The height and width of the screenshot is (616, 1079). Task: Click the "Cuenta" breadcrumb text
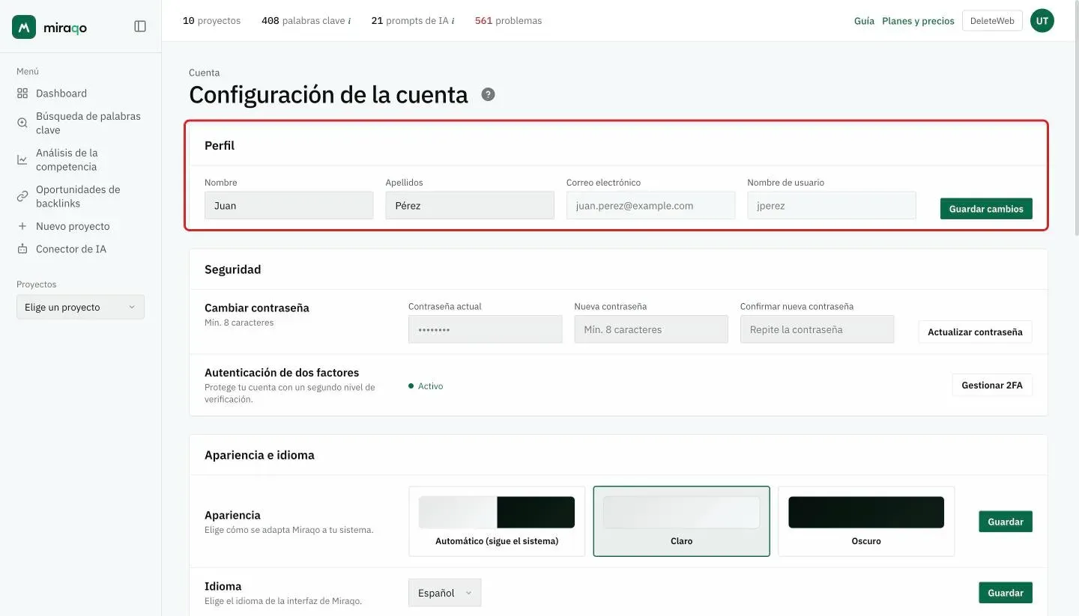point(205,73)
